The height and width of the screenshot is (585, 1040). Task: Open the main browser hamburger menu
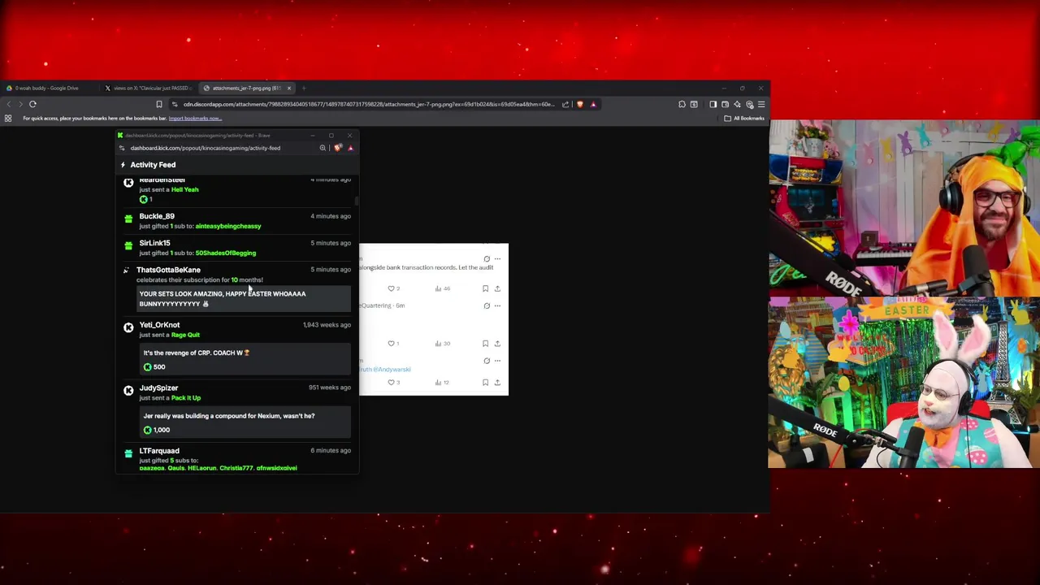(x=760, y=104)
